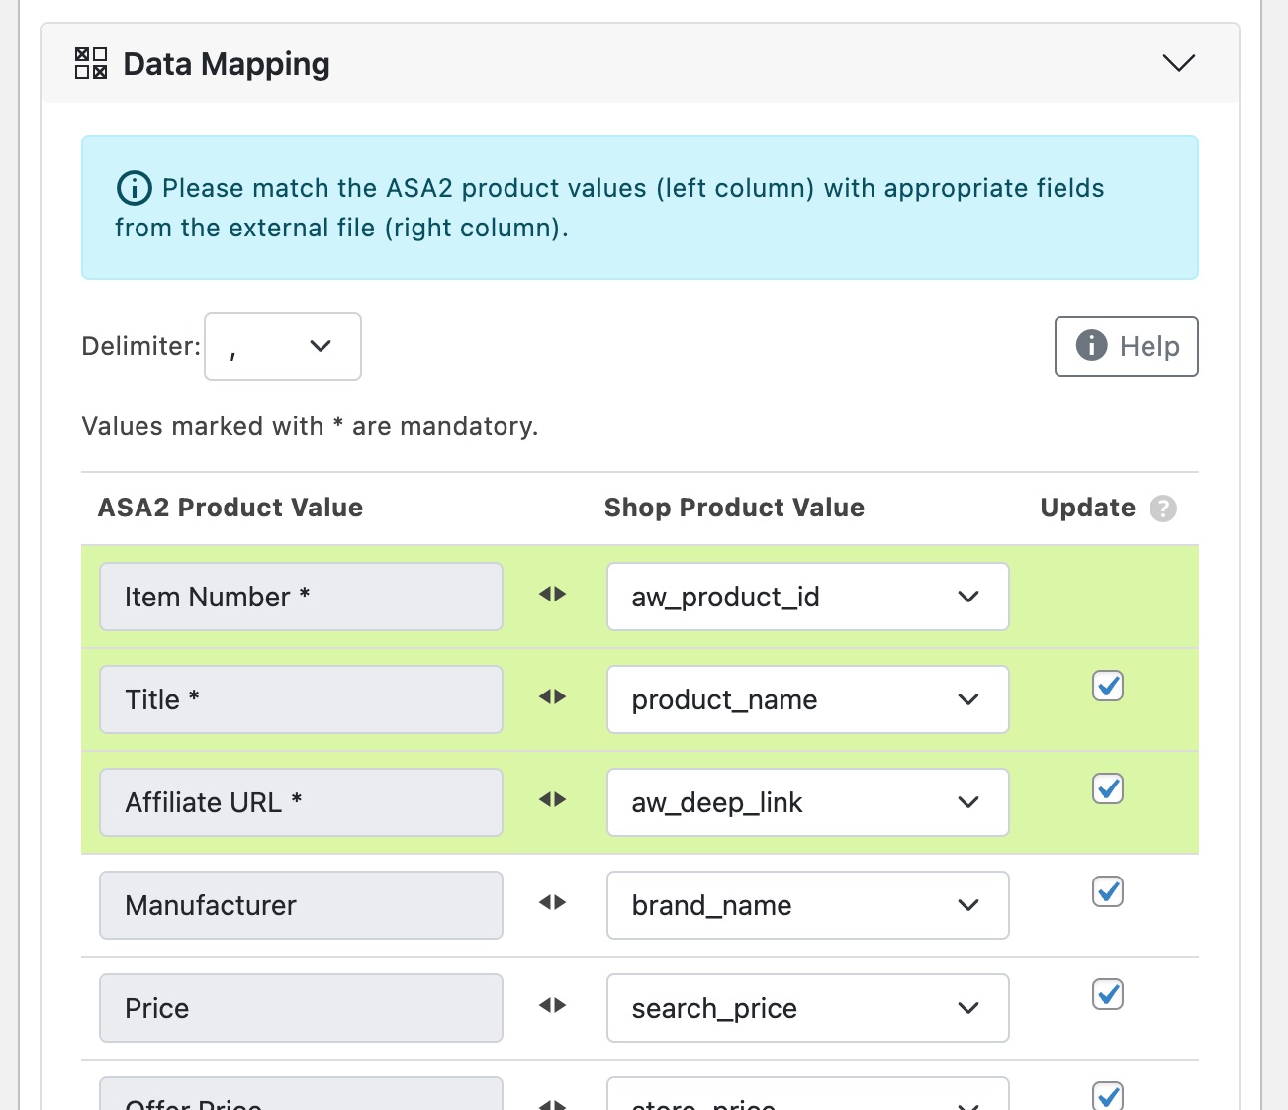Uncheck the Title row Update checkbox
This screenshot has width=1288, height=1110.
click(x=1108, y=686)
